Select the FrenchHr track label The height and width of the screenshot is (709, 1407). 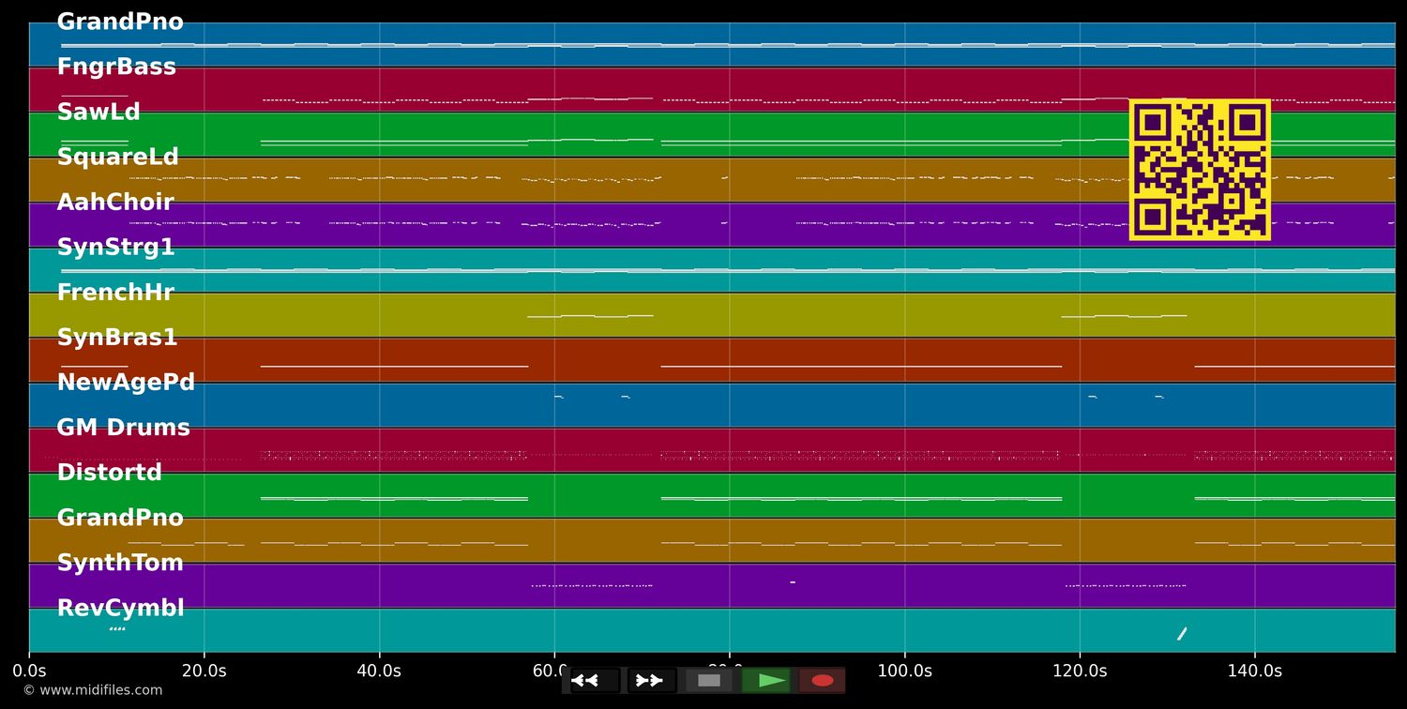coord(115,293)
